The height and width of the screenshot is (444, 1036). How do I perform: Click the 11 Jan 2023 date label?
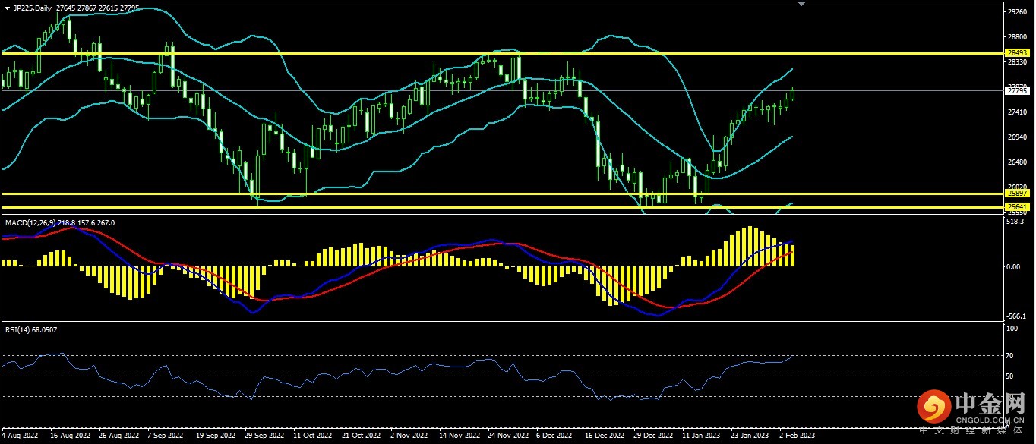pyautogui.click(x=700, y=436)
